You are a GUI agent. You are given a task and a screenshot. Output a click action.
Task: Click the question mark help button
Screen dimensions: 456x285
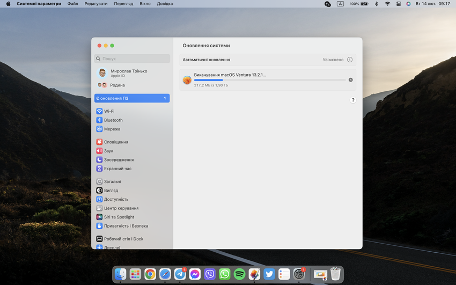[x=352, y=100]
